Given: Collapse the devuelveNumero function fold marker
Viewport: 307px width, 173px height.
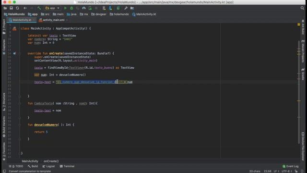Looking at the screenshot, I should [20, 125].
